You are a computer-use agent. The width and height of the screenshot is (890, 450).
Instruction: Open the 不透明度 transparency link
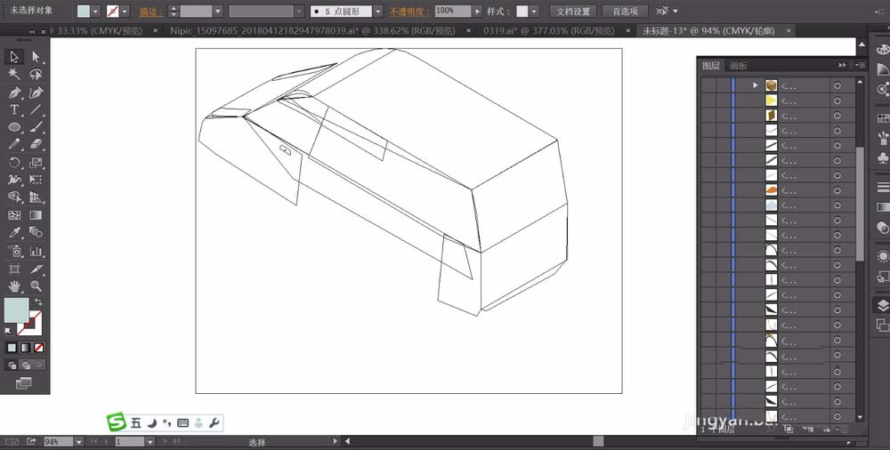tap(409, 12)
